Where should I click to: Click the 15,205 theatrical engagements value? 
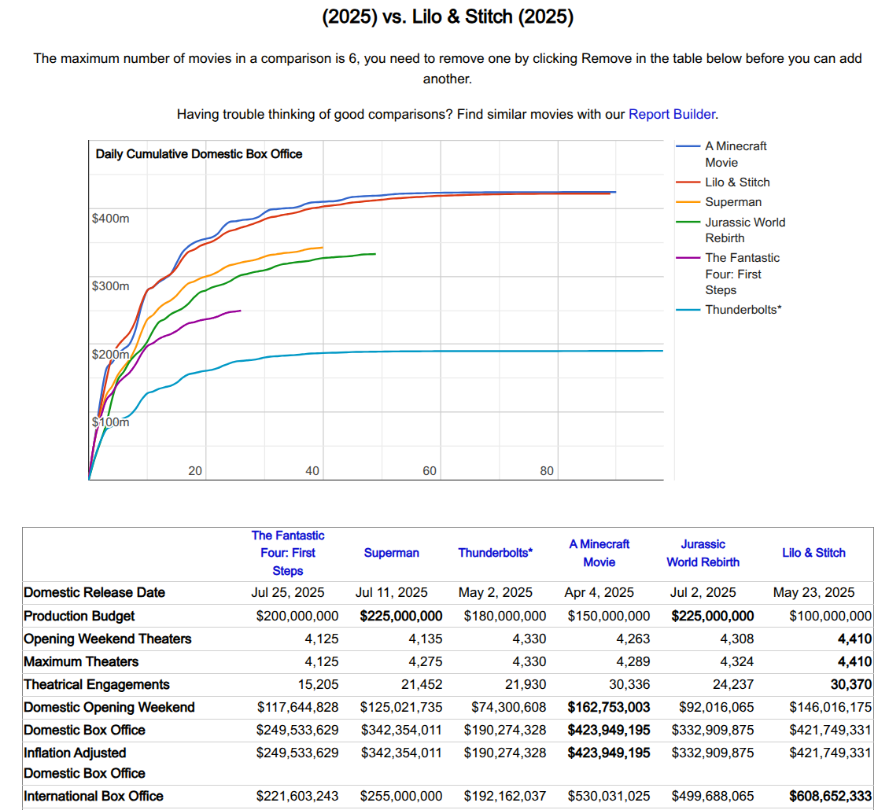(318, 685)
